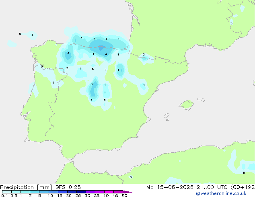Pick the 10–15 mm legend color swatch
255x197 pixels.
click(53, 192)
